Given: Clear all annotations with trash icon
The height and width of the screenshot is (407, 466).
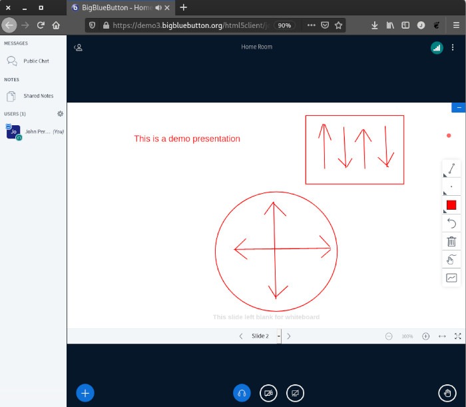Looking at the screenshot, I should [451, 241].
